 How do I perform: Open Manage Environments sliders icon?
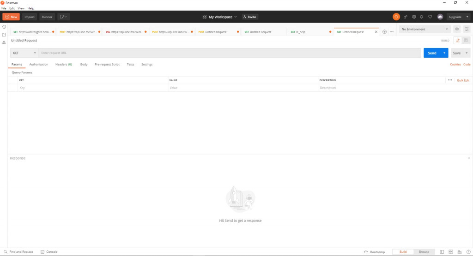467,29
